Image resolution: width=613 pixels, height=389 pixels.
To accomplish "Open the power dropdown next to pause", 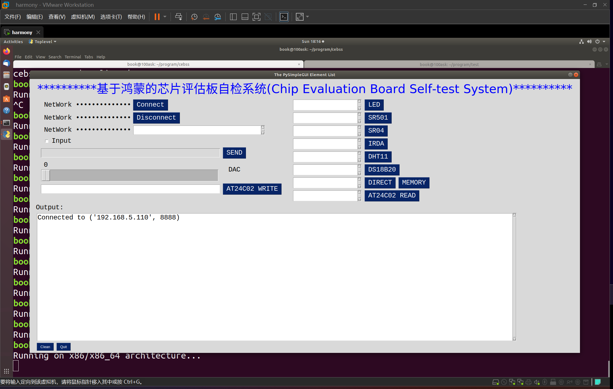I will point(165,17).
